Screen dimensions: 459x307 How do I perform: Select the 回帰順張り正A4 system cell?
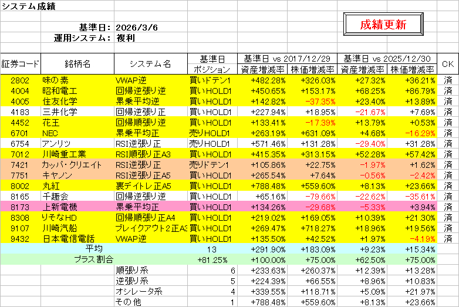tap(151, 217)
